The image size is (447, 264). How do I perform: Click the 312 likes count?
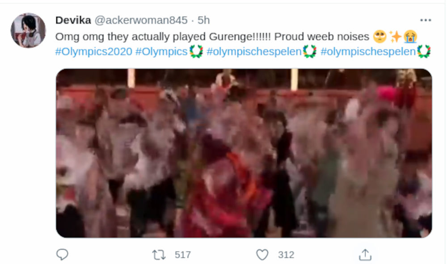click(286, 255)
